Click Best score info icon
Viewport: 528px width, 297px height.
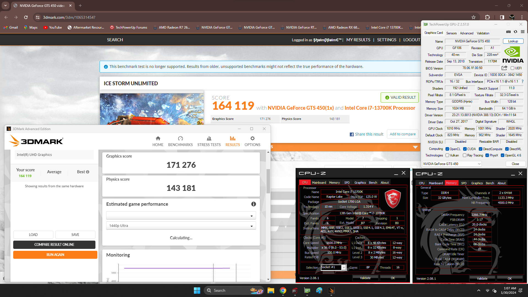coord(88,172)
